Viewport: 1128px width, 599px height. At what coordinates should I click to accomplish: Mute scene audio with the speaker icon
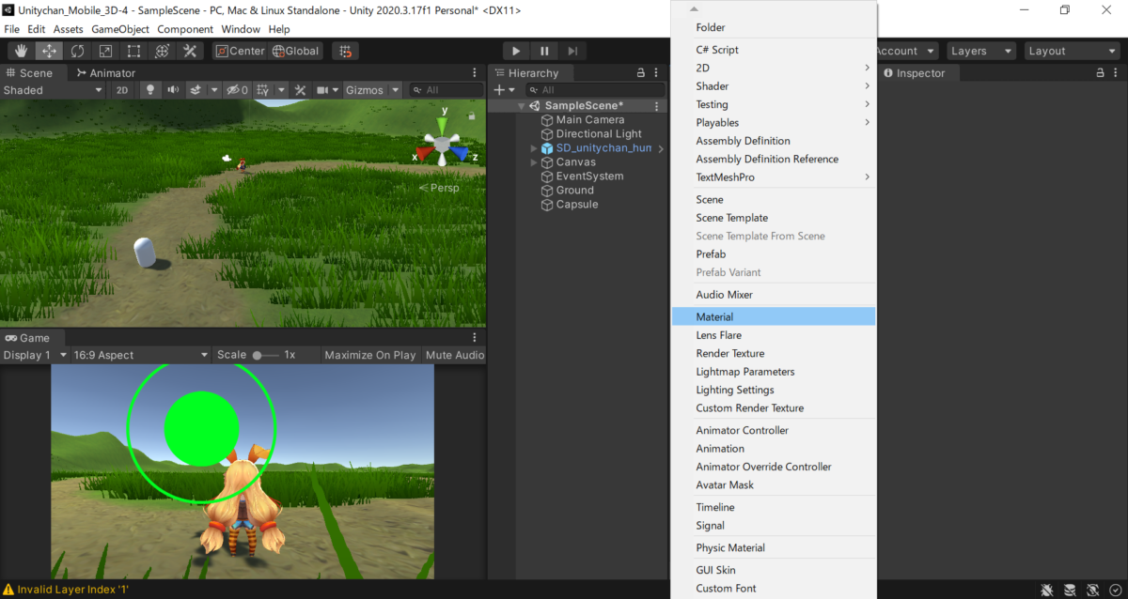pyautogui.click(x=173, y=90)
